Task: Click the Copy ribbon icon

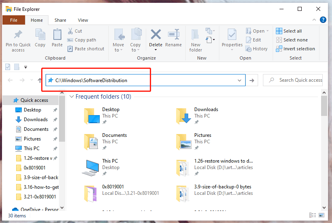Action: (x=40, y=34)
